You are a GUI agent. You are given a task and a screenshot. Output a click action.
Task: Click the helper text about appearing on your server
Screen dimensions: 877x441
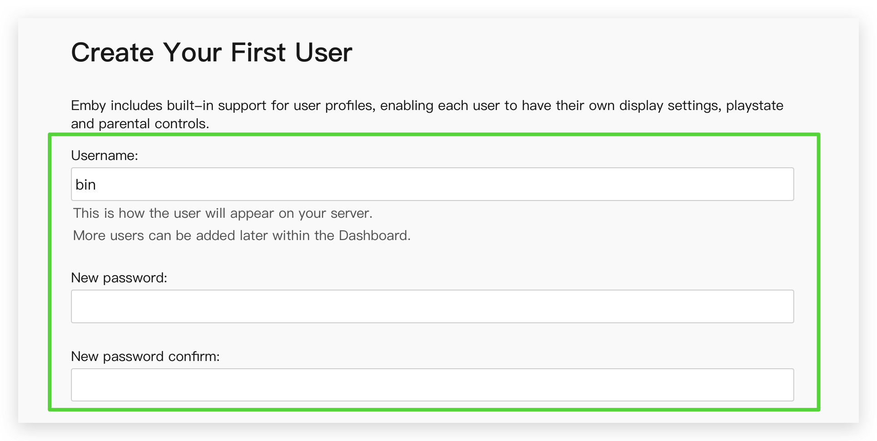click(x=223, y=213)
